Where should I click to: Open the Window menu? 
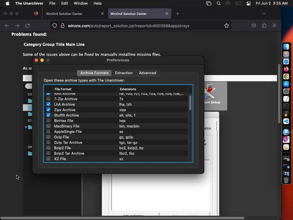[81, 3]
